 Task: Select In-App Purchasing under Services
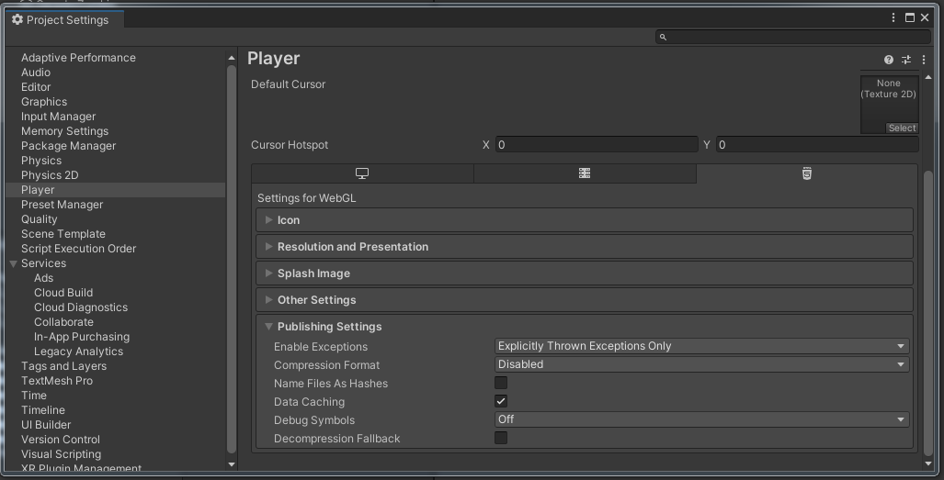point(81,337)
